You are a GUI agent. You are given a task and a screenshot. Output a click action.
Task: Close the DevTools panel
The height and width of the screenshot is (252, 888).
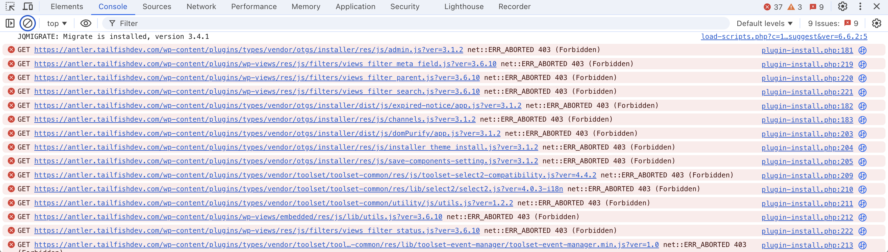point(877,7)
